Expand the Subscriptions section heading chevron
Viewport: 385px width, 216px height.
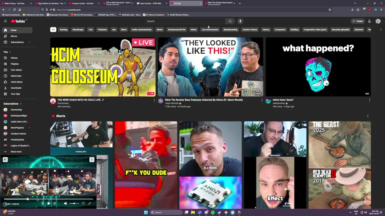pos(21,104)
